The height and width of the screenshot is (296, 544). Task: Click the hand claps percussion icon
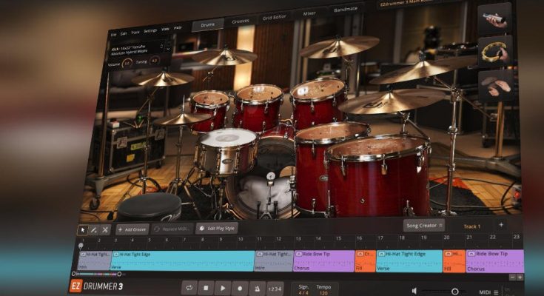coord(496,85)
